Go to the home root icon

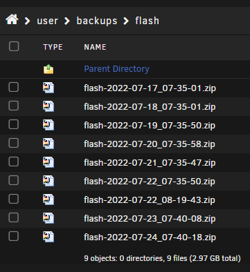coord(12,19)
